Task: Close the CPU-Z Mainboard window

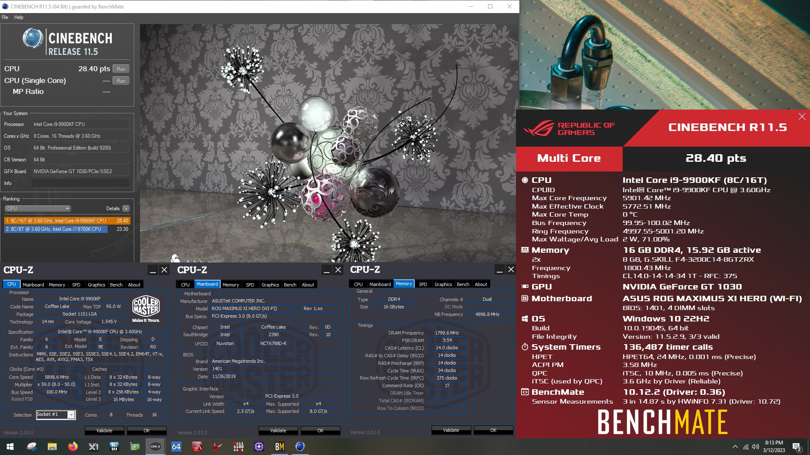Action: pyautogui.click(x=338, y=270)
